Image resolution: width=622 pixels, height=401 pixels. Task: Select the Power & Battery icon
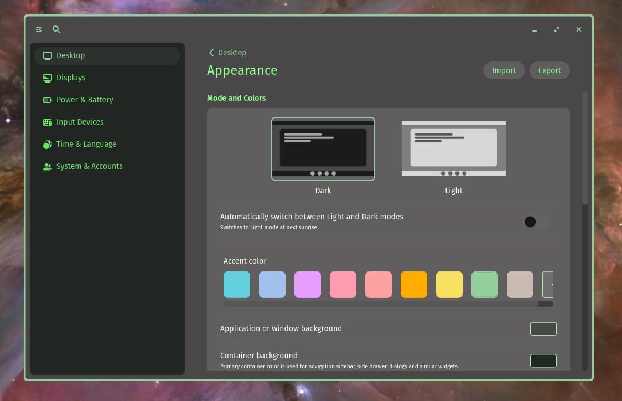click(x=47, y=100)
